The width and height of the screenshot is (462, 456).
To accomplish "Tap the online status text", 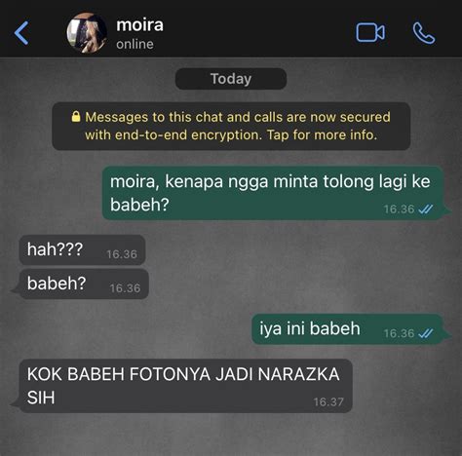I will [135, 44].
